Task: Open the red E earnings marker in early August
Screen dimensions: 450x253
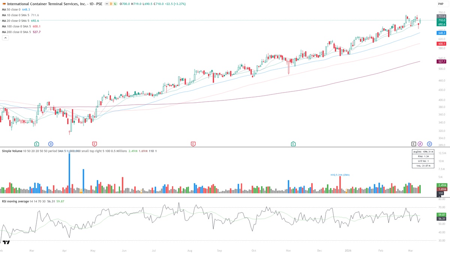Action: pyautogui.click(x=193, y=144)
